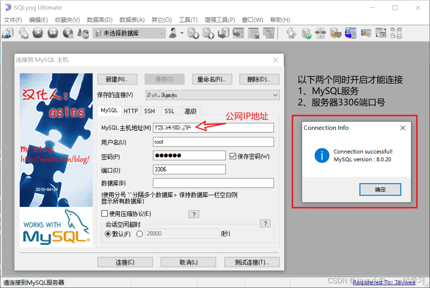Click the execute query toolbar icon
The height and width of the screenshot is (288, 430).
[38, 33]
